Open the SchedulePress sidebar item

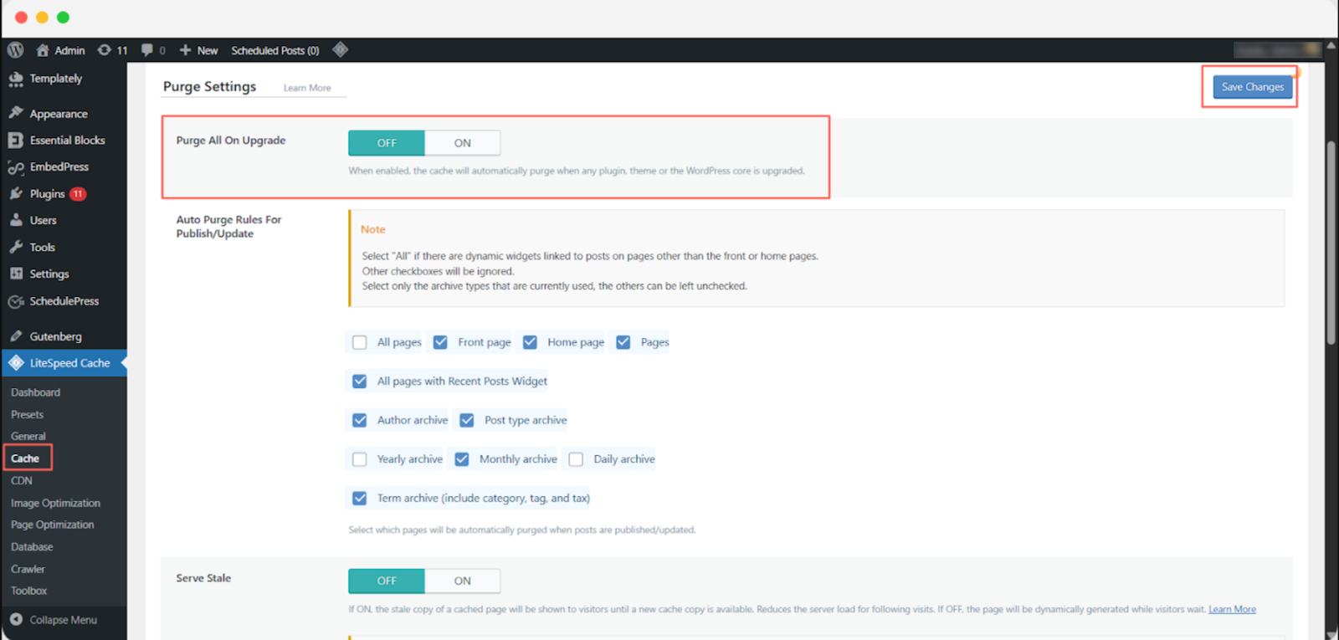pos(64,301)
